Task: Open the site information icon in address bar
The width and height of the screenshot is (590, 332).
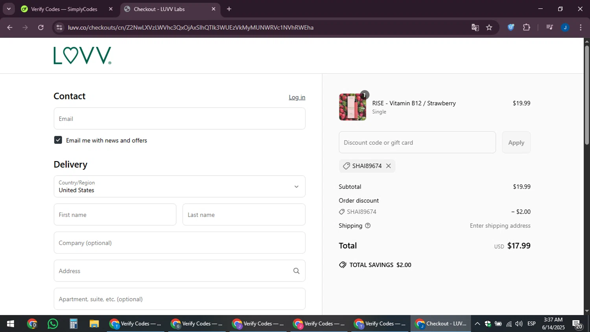Action: pos(59,28)
